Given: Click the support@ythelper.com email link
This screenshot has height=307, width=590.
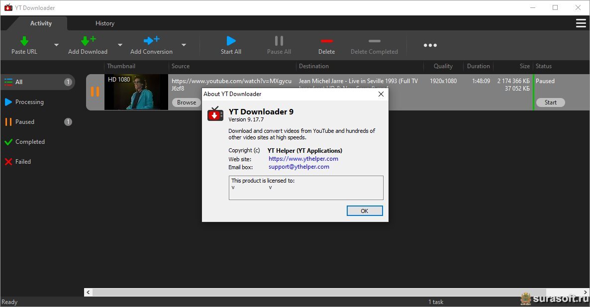Looking at the screenshot, I should (298, 167).
